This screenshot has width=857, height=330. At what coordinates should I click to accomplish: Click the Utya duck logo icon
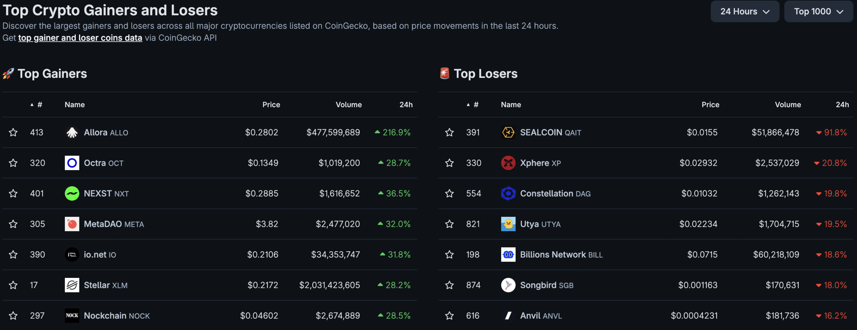pos(508,224)
